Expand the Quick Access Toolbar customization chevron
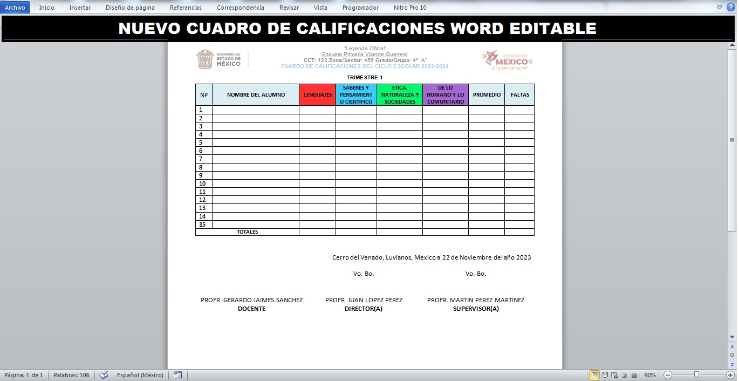 click(x=718, y=7)
